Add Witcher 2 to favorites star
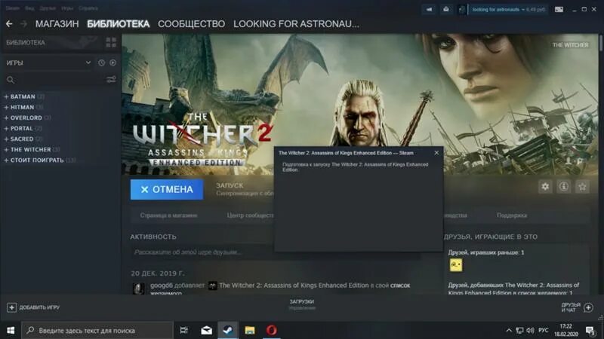This screenshot has height=339, width=604. coord(582,187)
